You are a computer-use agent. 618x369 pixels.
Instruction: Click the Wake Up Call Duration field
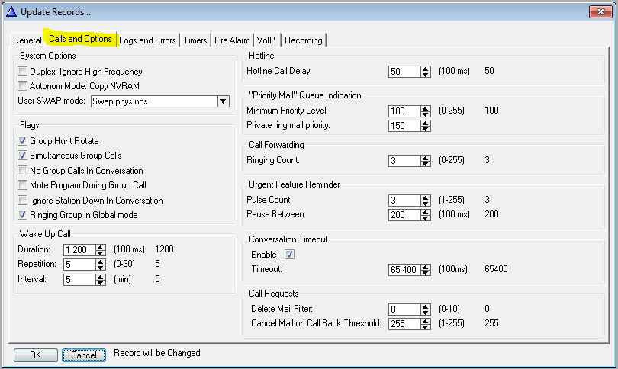[x=78, y=250]
